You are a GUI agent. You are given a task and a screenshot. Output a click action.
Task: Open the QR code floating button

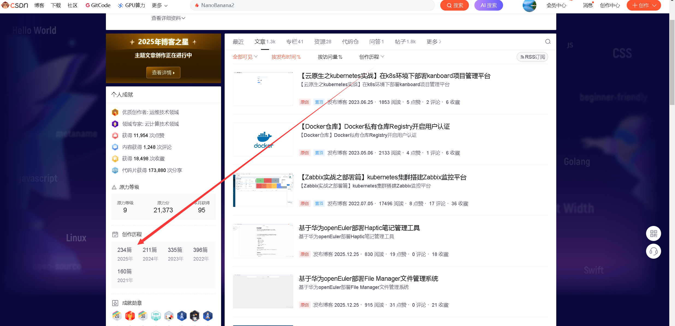pyautogui.click(x=653, y=234)
